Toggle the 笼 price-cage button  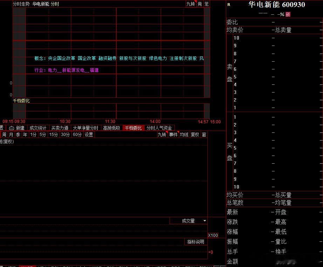coord(206,4)
